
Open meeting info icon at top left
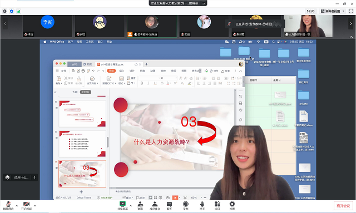pos(4,11)
